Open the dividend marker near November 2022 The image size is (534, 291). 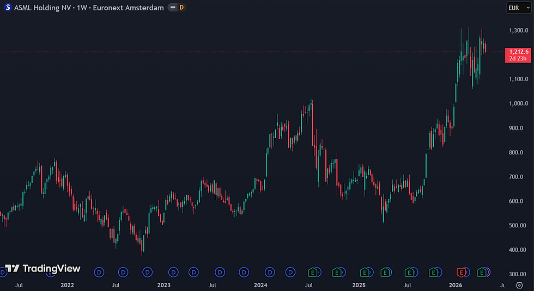pyautogui.click(x=148, y=272)
